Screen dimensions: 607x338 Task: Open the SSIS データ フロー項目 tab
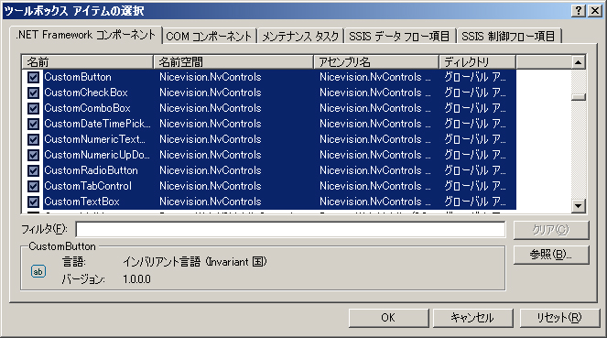pos(399,37)
